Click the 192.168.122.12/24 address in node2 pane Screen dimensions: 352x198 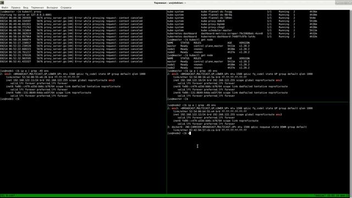tap(194, 114)
